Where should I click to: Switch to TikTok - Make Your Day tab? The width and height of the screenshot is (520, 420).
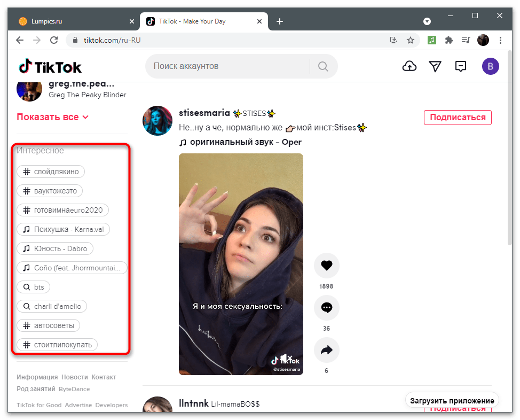pos(203,21)
